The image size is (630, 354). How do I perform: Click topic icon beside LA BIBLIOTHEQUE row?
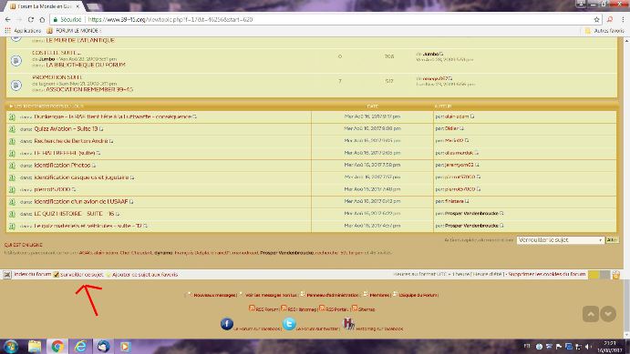click(x=16, y=61)
